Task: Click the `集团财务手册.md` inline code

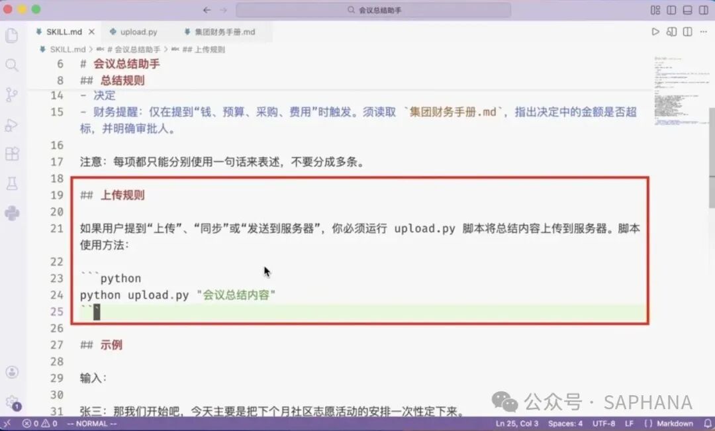Action: pyautogui.click(x=453, y=112)
